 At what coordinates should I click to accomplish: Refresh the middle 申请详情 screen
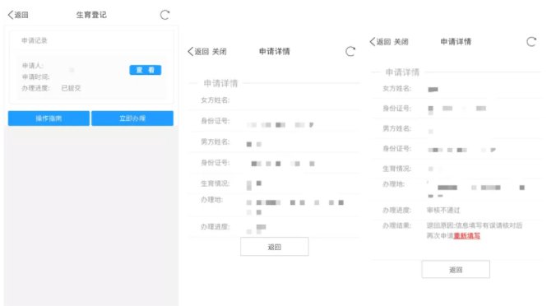pos(350,52)
